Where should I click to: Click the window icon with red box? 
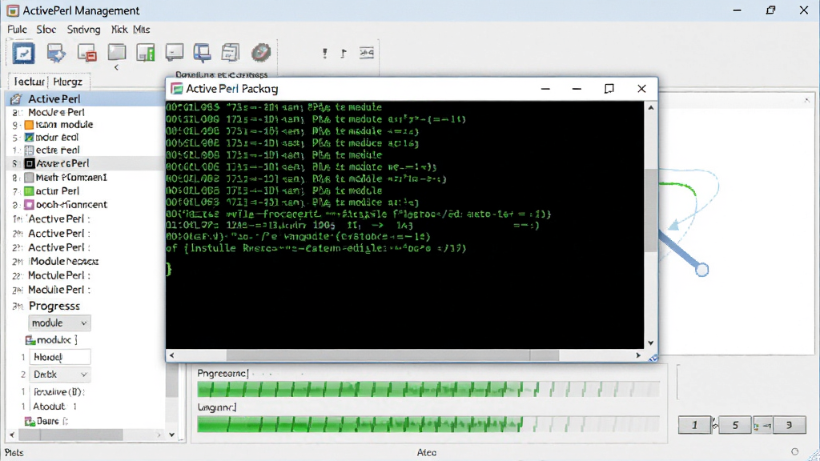click(x=87, y=53)
